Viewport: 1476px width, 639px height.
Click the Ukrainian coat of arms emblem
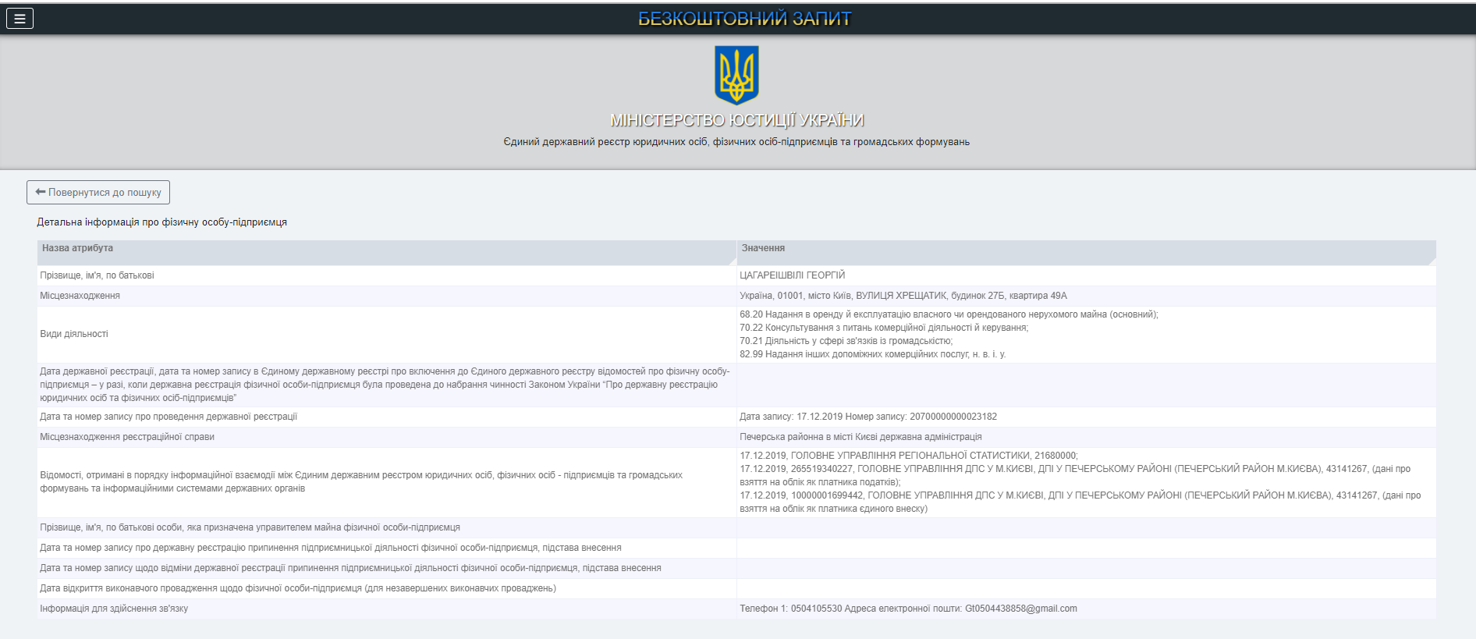(x=736, y=75)
